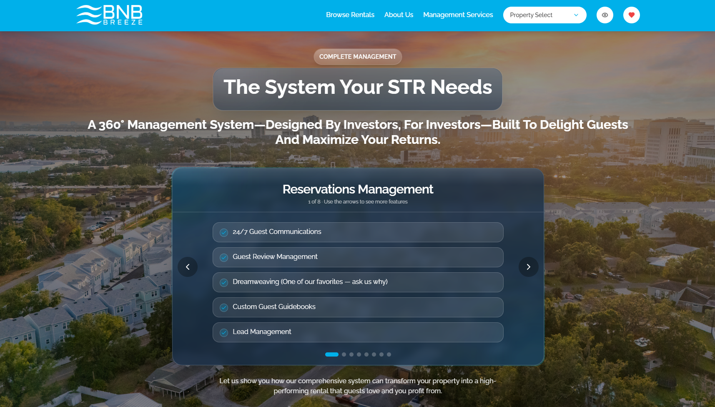Viewport: 715px width, 407px height.
Task: Expand Property Select using its chevron arrow
Action: click(576, 15)
